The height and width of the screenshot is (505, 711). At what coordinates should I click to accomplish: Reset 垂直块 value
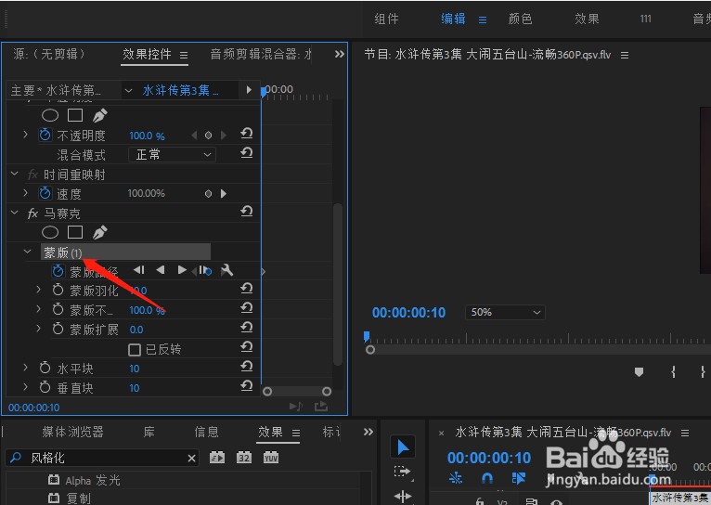(246, 386)
